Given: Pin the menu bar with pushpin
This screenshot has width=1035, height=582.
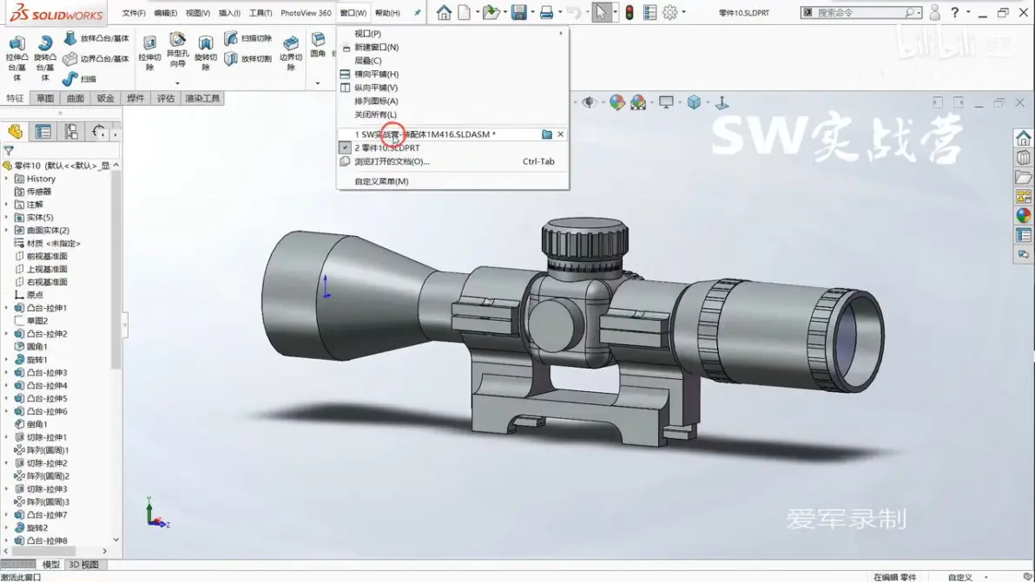Looking at the screenshot, I should (x=417, y=12).
